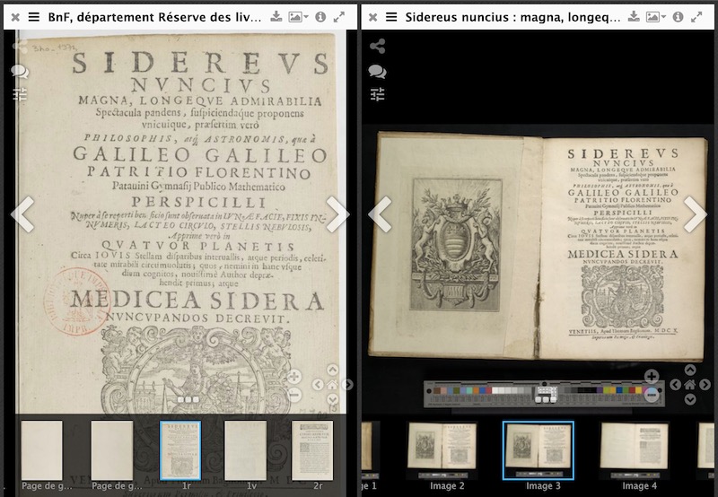
Task: Reset view with home icon in right viewer
Action: click(690, 385)
